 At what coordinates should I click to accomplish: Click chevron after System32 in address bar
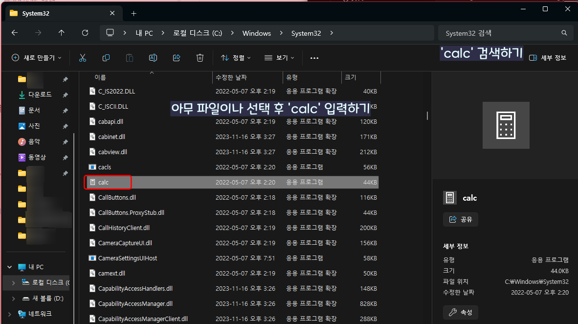332,33
